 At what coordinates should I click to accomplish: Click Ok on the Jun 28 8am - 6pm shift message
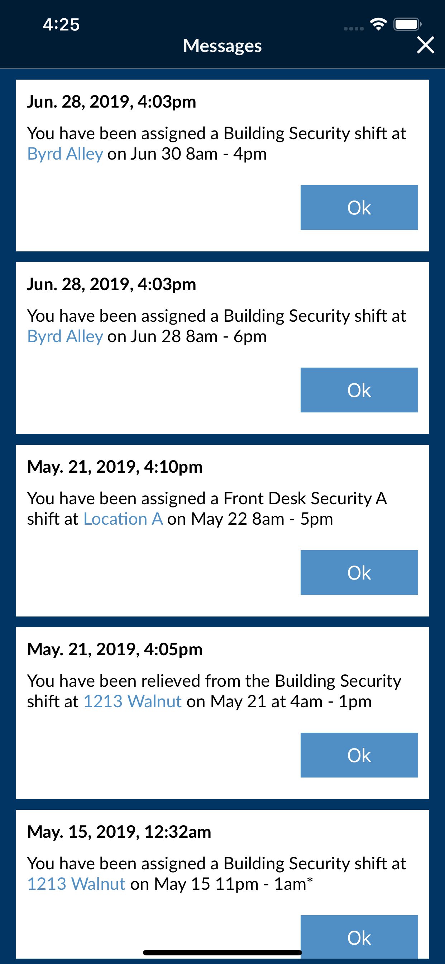pos(359,390)
